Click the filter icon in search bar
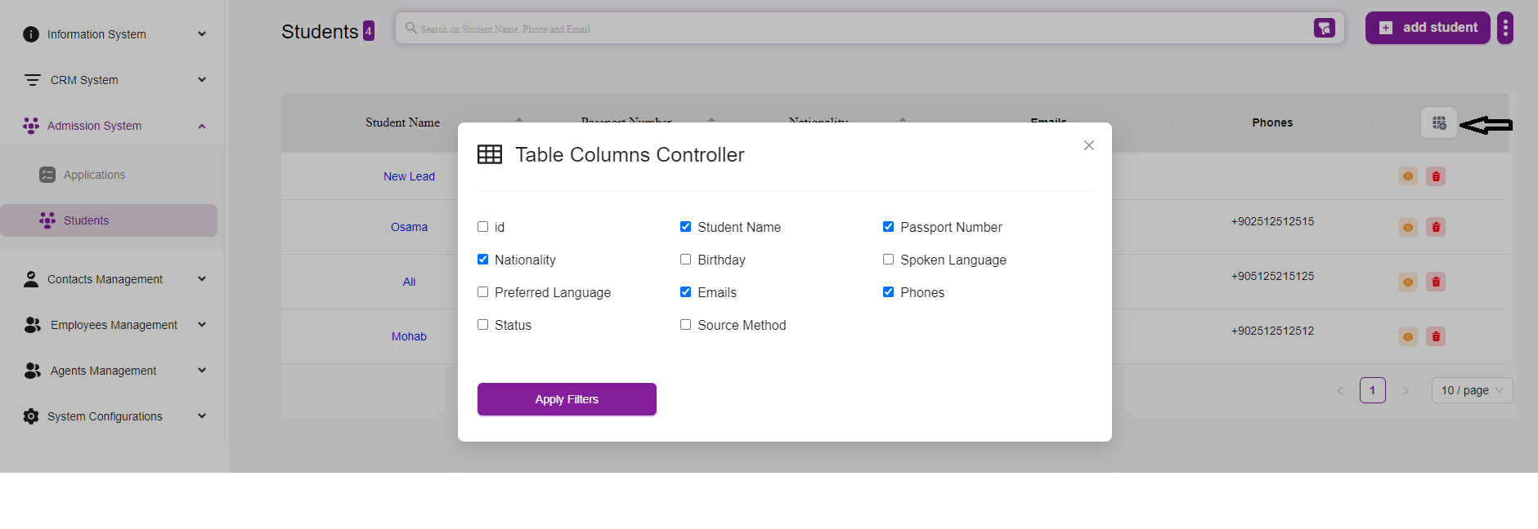 click(x=1324, y=29)
